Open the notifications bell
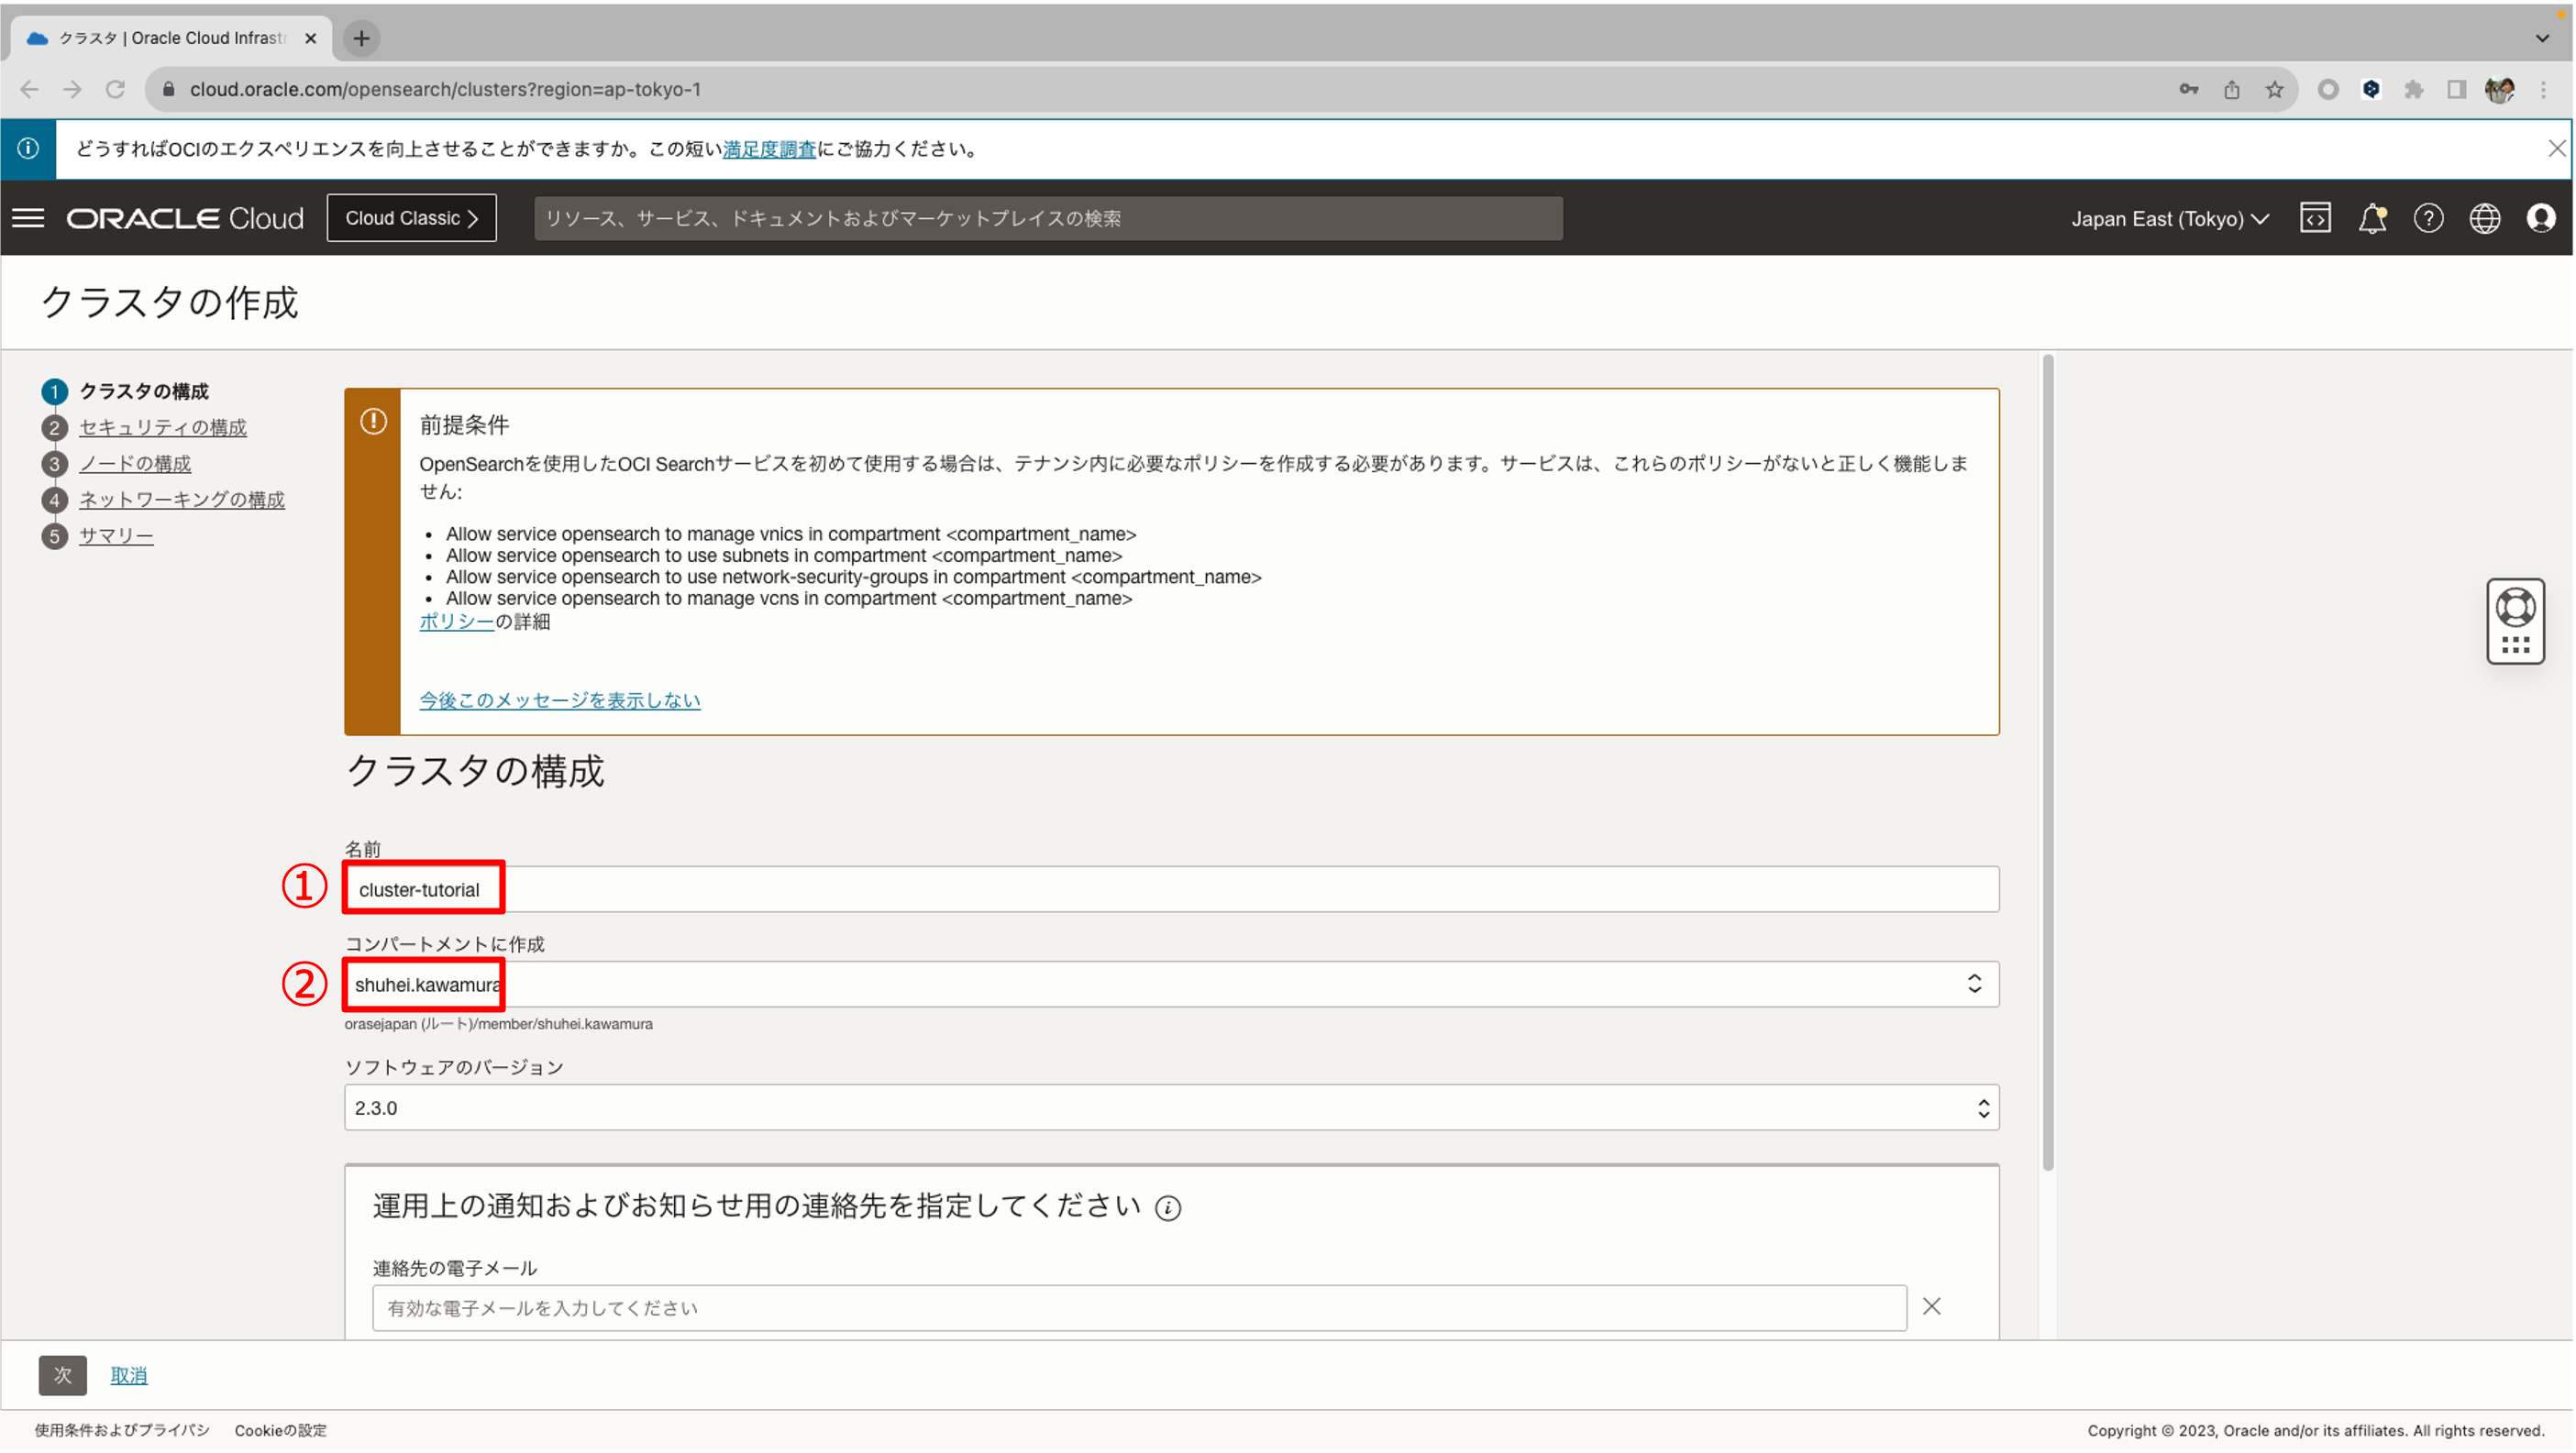This screenshot has height=1453, width=2576. pyautogui.click(x=2374, y=218)
